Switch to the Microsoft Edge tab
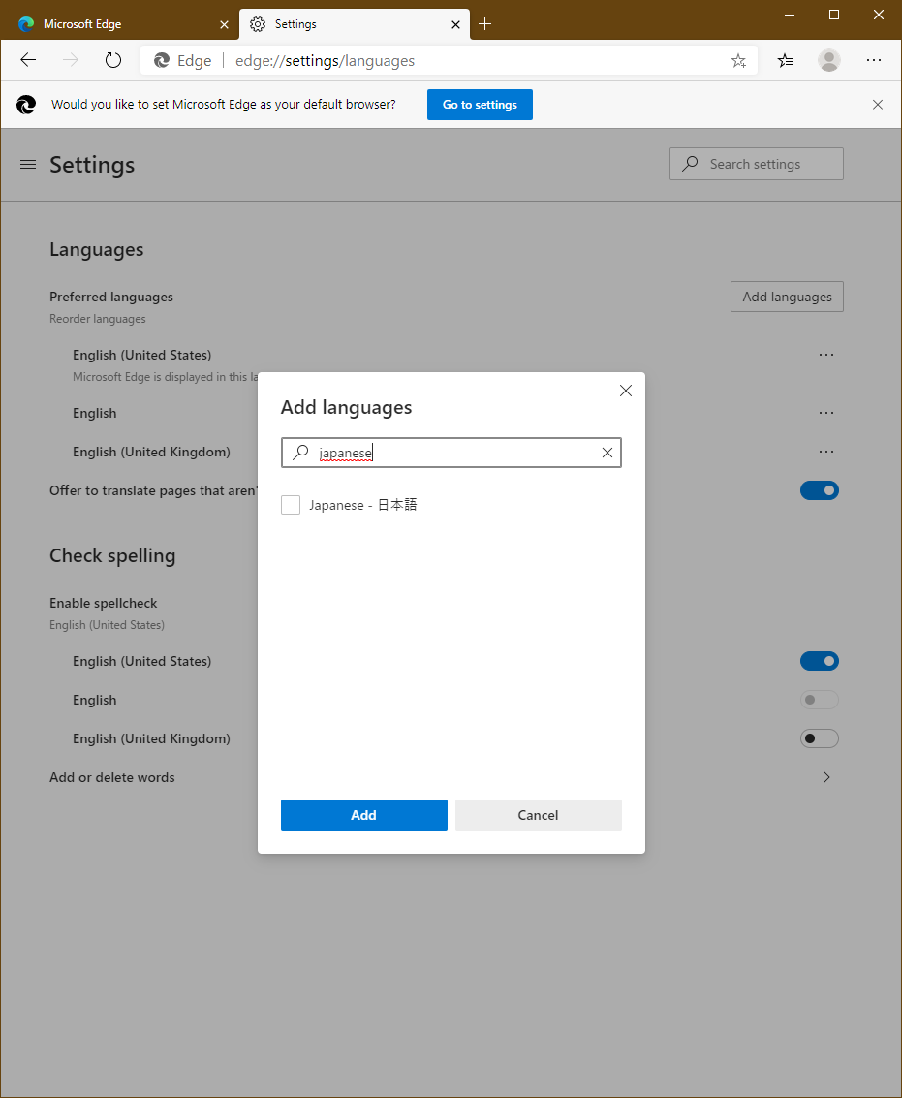The height and width of the screenshot is (1098, 902). coord(119,24)
